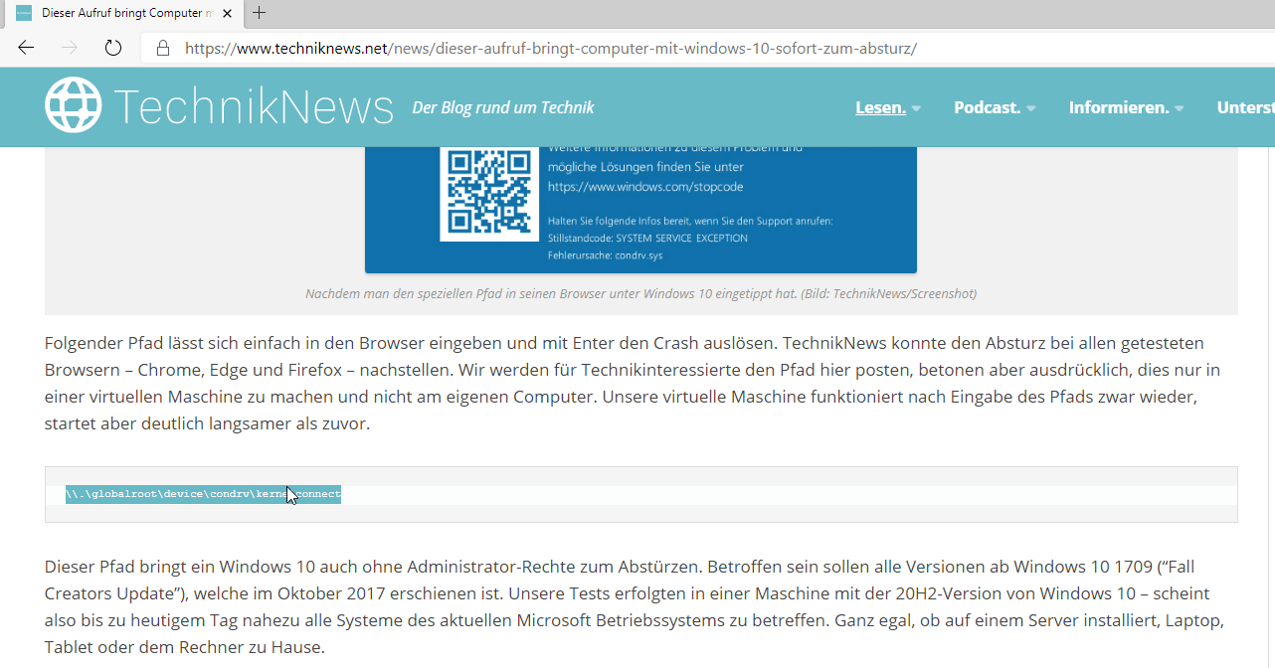Click paragraph starting 'Folgender Pfad lässt sich'
The height and width of the screenshot is (668, 1275).
tap(633, 383)
